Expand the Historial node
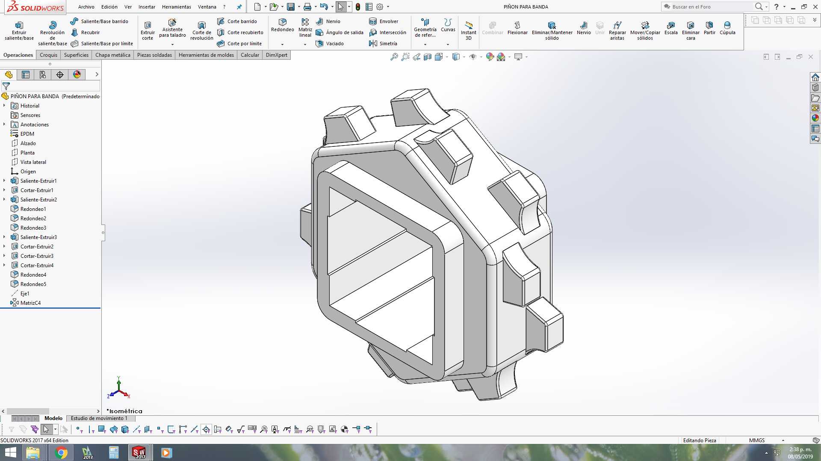The image size is (821, 461). point(4,106)
